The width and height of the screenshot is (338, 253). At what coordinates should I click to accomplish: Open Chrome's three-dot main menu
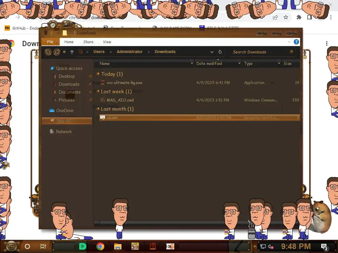coord(331,17)
